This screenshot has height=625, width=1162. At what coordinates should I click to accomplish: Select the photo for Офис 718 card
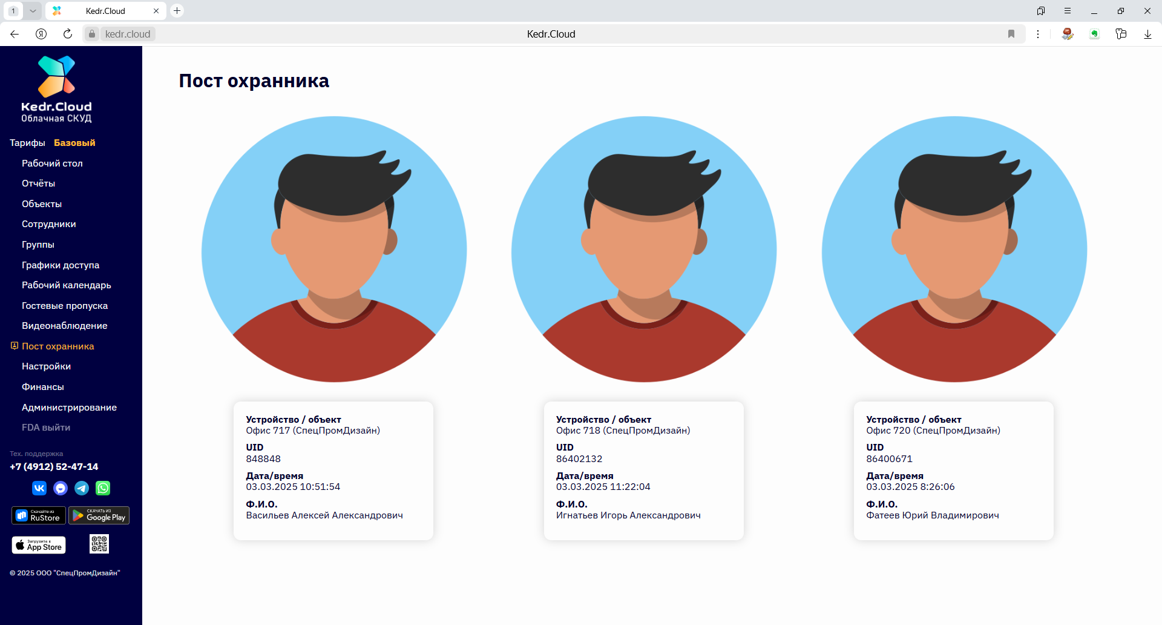(x=644, y=249)
